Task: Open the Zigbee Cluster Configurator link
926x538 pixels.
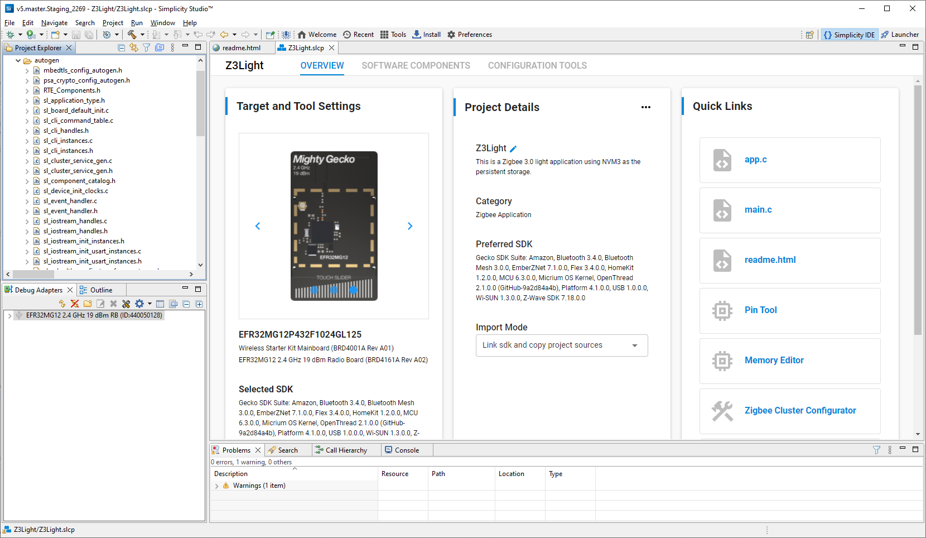Action: pos(799,411)
